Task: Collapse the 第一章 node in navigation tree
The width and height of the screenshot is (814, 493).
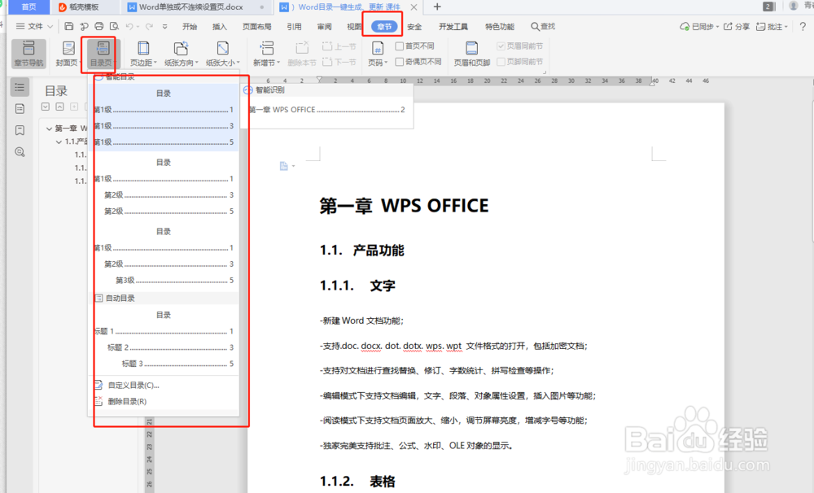Action: (49, 129)
